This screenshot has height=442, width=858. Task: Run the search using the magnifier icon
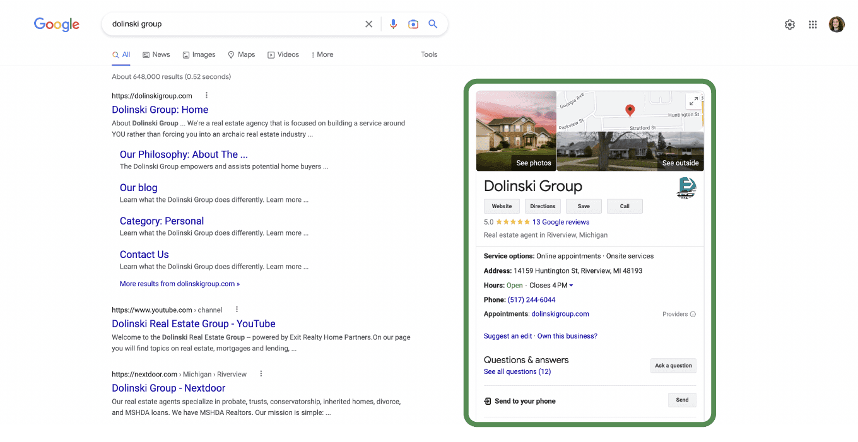coord(433,23)
